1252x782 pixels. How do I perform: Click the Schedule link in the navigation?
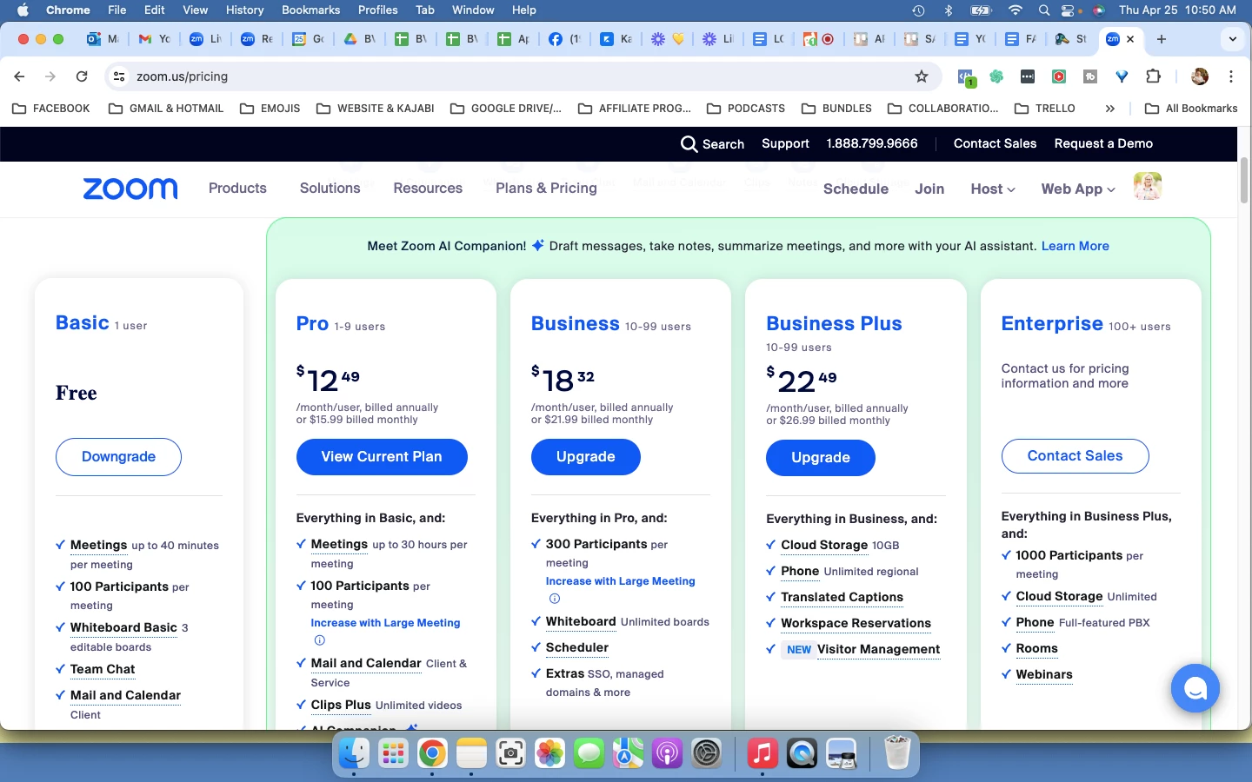tap(856, 189)
